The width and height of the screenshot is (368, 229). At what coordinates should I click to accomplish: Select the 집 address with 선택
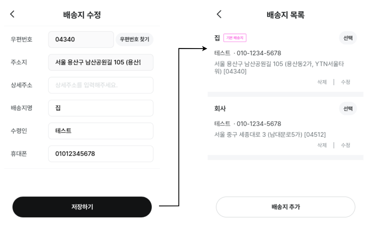pos(348,38)
